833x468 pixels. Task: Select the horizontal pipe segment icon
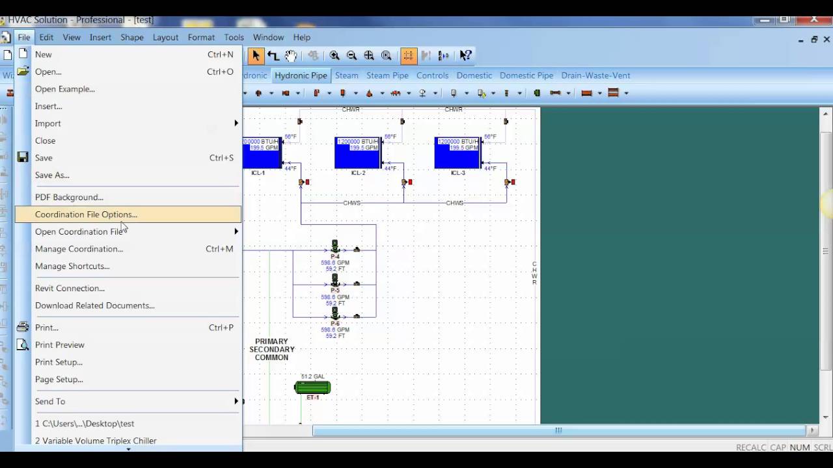[x=555, y=93]
